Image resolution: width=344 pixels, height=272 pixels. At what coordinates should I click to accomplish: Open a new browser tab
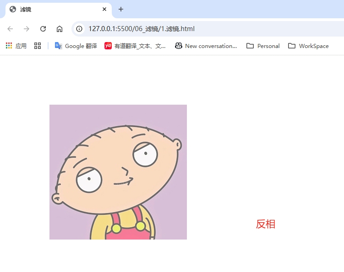pyautogui.click(x=120, y=9)
